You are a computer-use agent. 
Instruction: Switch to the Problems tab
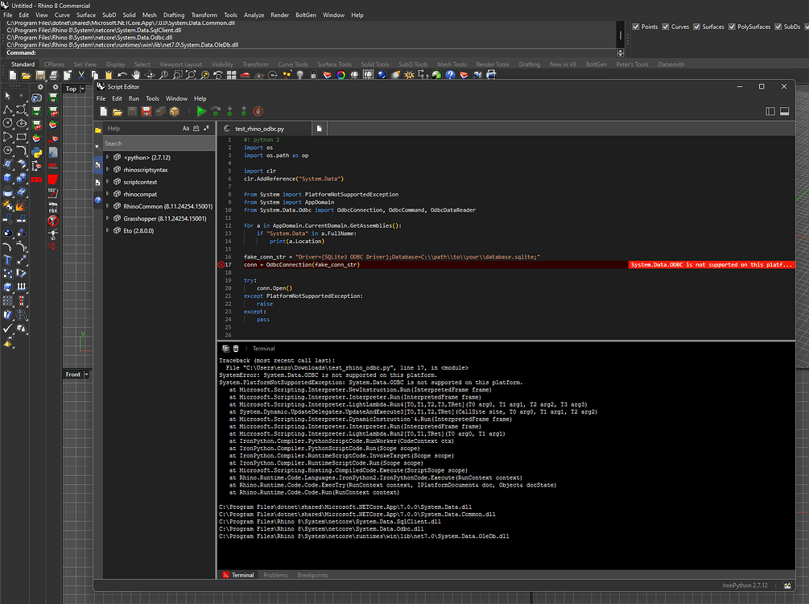tap(275, 575)
